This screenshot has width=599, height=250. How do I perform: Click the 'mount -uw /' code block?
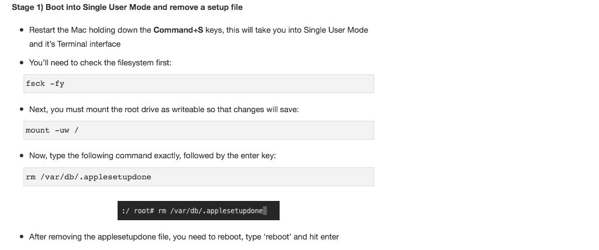point(199,130)
